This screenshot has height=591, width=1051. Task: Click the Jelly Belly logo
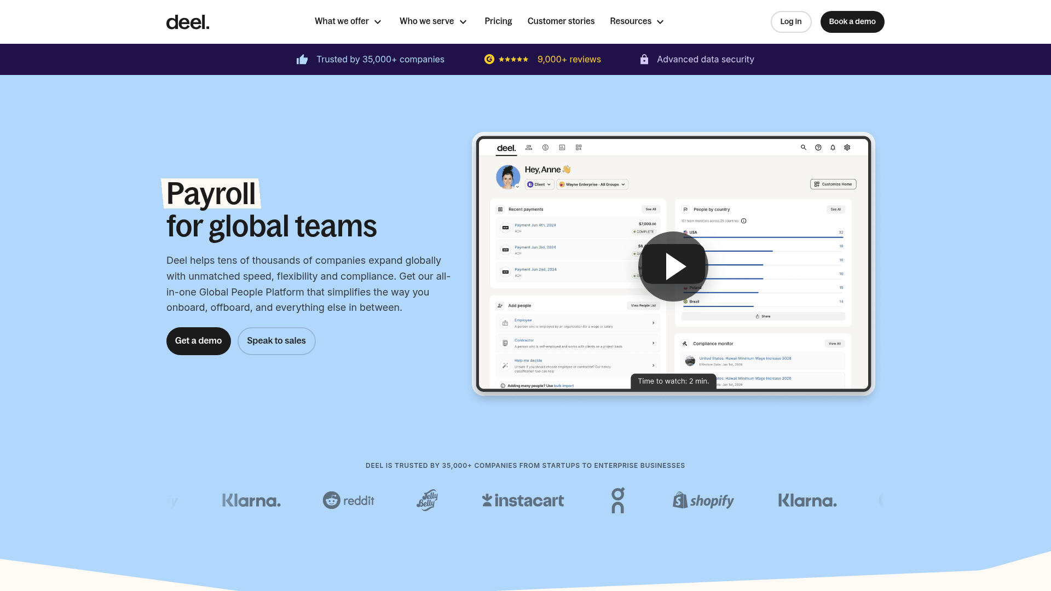tap(428, 500)
